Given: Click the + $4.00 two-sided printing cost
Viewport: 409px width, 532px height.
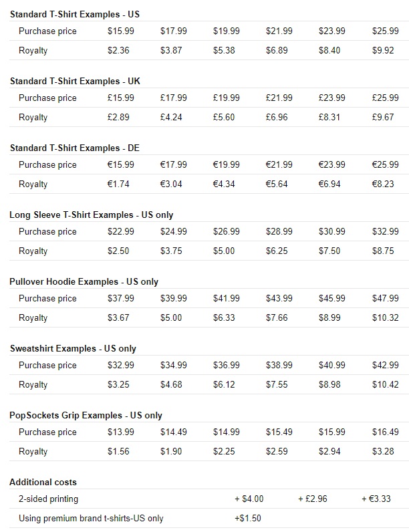Looking at the screenshot, I should tap(249, 499).
